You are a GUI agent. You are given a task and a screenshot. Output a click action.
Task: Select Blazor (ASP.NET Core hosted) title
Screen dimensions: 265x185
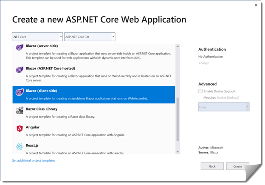51,68
